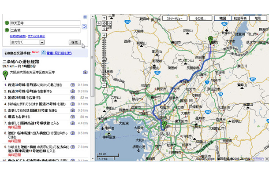Click the オプションを表示 link
The width and height of the screenshot is (269, 176).
(36, 36)
